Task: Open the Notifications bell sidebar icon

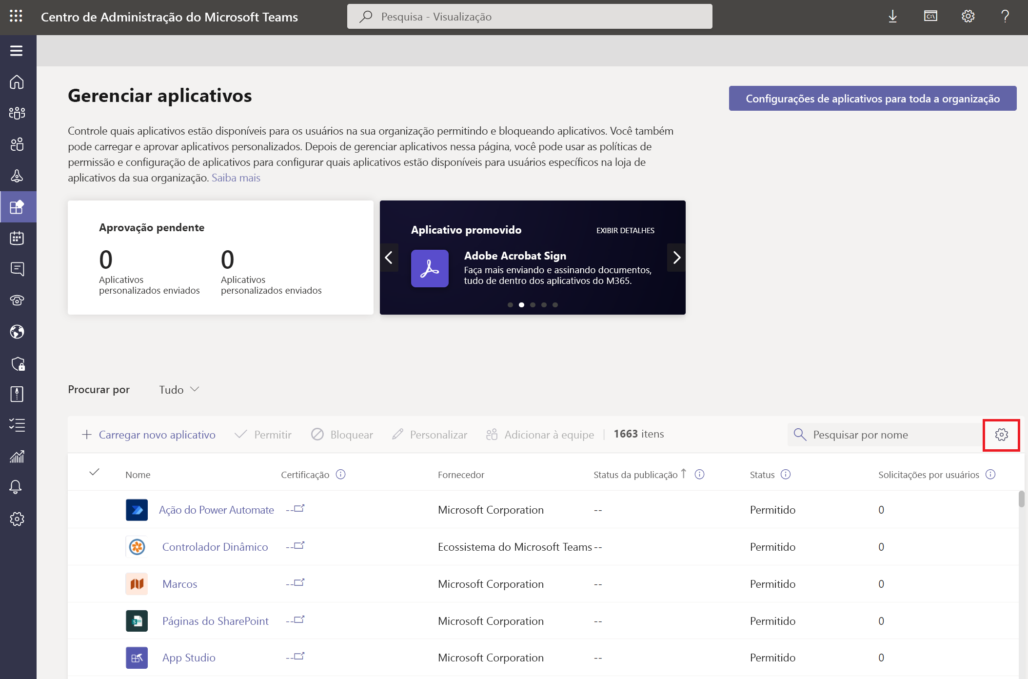Action: tap(16, 487)
